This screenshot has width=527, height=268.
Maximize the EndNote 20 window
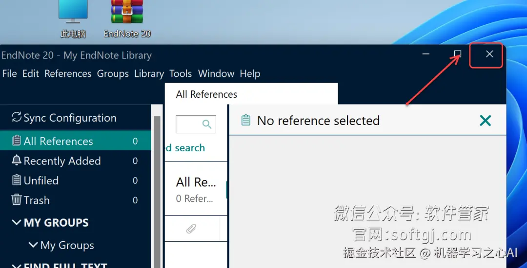click(458, 54)
